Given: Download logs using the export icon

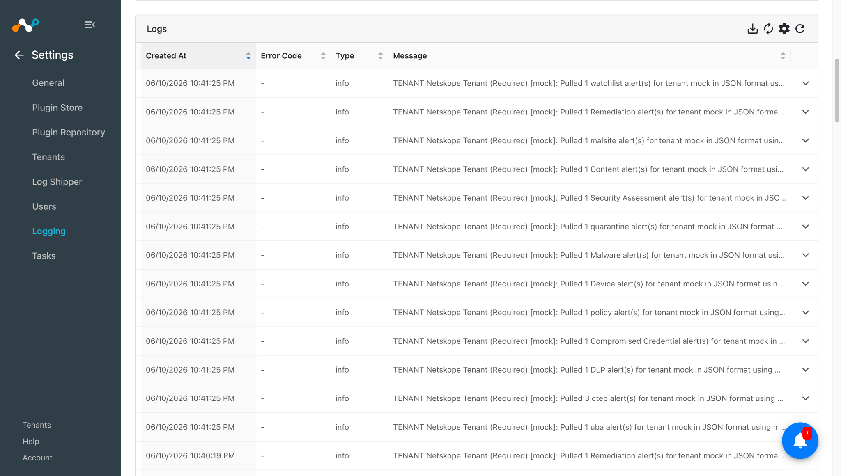Looking at the screenshot, I should click(x=752, y=29).
